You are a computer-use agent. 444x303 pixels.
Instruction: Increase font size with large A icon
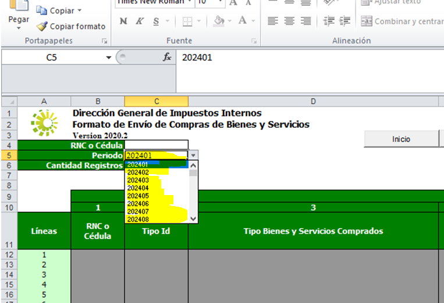point(233,3)
